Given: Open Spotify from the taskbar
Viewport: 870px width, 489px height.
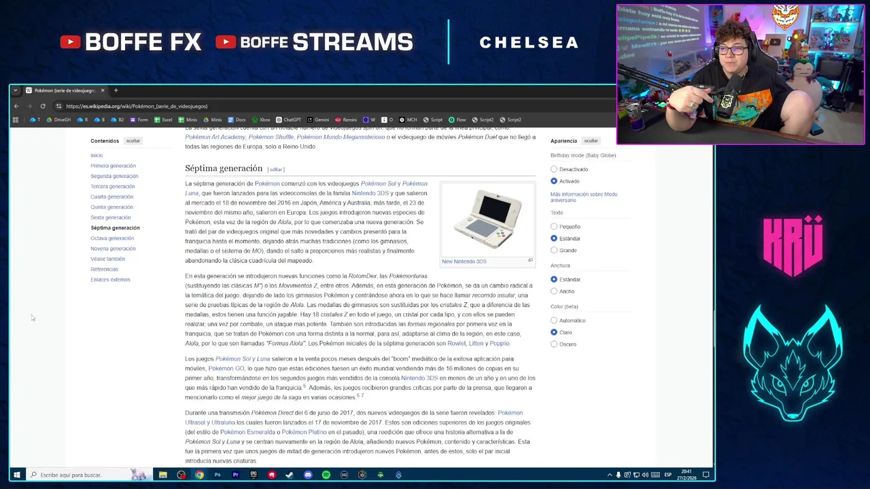Looking at the screenshot, I should (326, 475).
